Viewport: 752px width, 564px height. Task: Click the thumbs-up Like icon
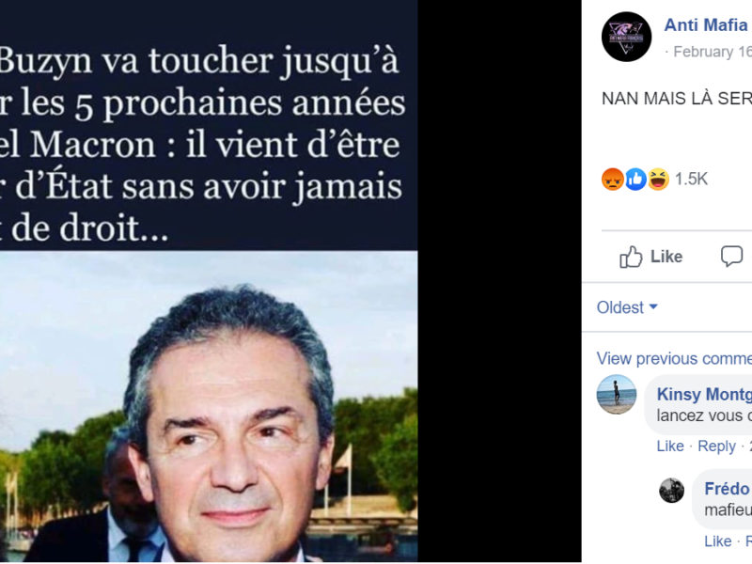pyautogui.click(x=631, y=257)
